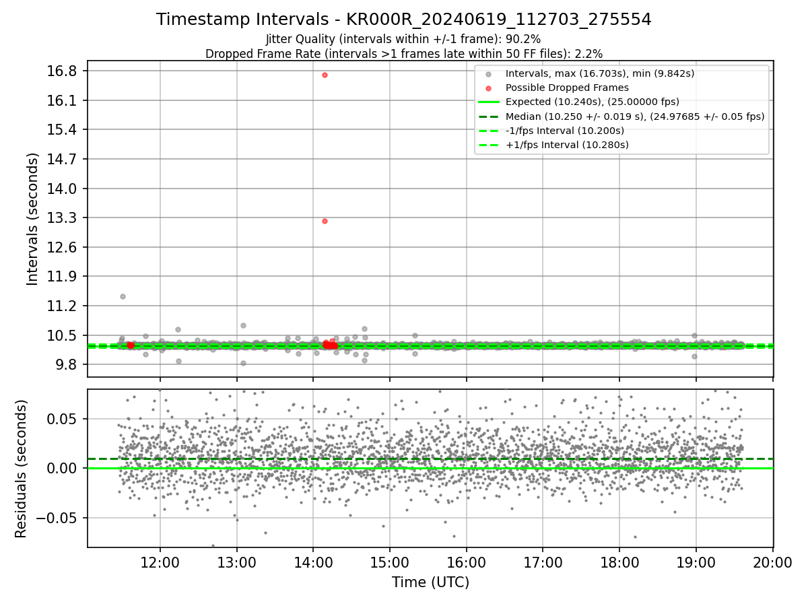
Task: Click the red dropped-frame point near 16.7 seconds
Action: pos(325,75)
